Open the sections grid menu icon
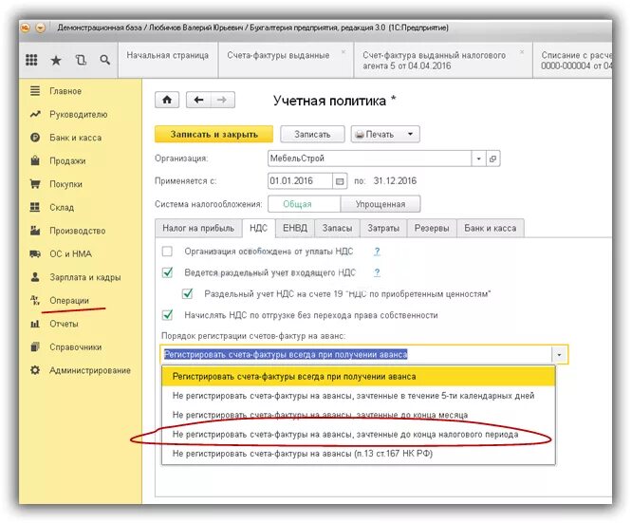Screen dimensions: 631x523 (x=31, y=60)
